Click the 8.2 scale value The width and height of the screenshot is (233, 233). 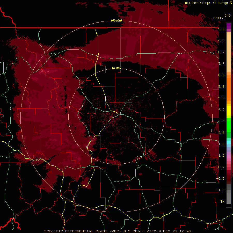pyautogui.click(x=221, y=52)
